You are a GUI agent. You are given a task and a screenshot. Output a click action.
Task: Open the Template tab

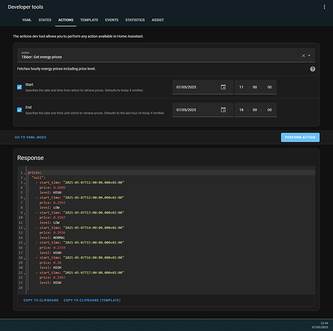(89, 20)
